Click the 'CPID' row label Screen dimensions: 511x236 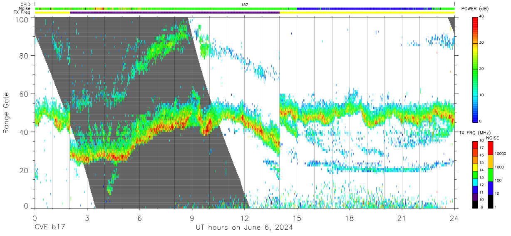coord(25,4)
